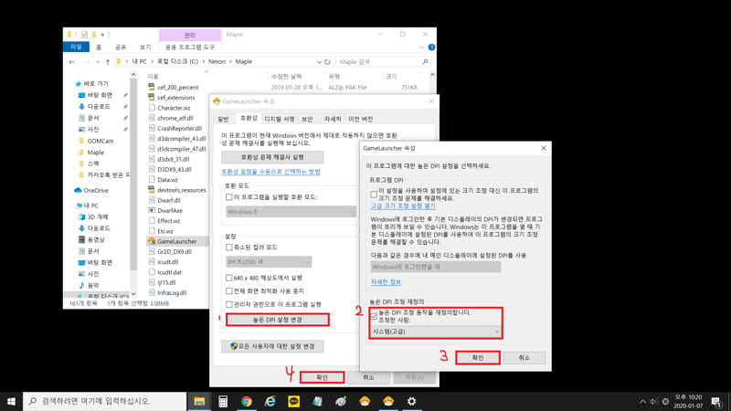The height and width of the screenshot is (411, 731).
Task: Enable 축소된 컬러 모드 checkbox
Action: pos(229,247)
